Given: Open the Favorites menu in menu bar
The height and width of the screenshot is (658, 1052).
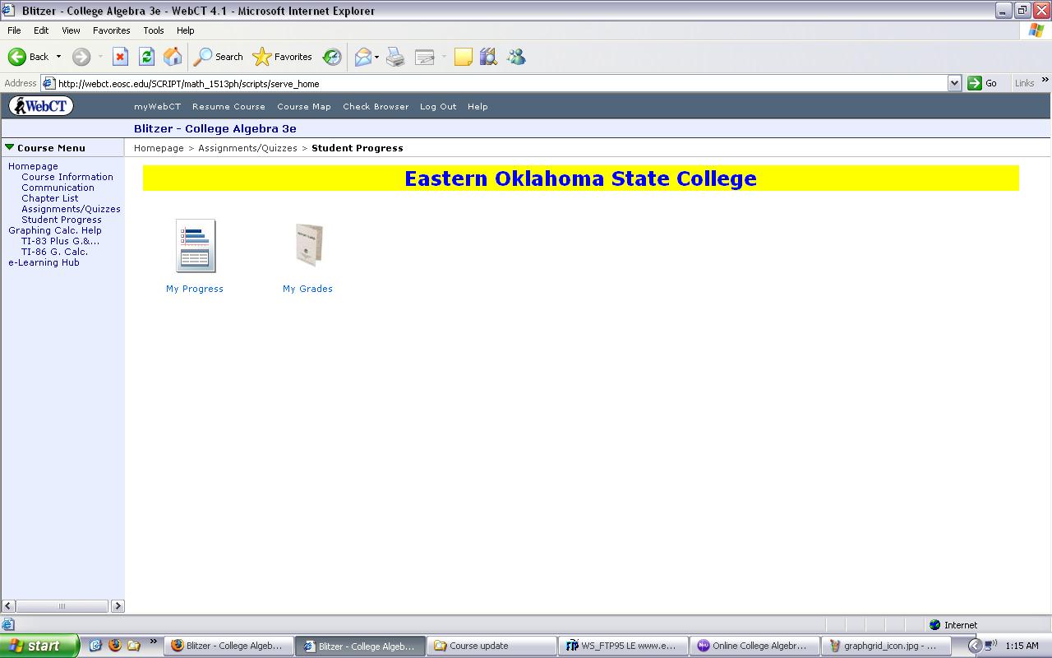Looking at the screenshot, I should click(111, 30).
